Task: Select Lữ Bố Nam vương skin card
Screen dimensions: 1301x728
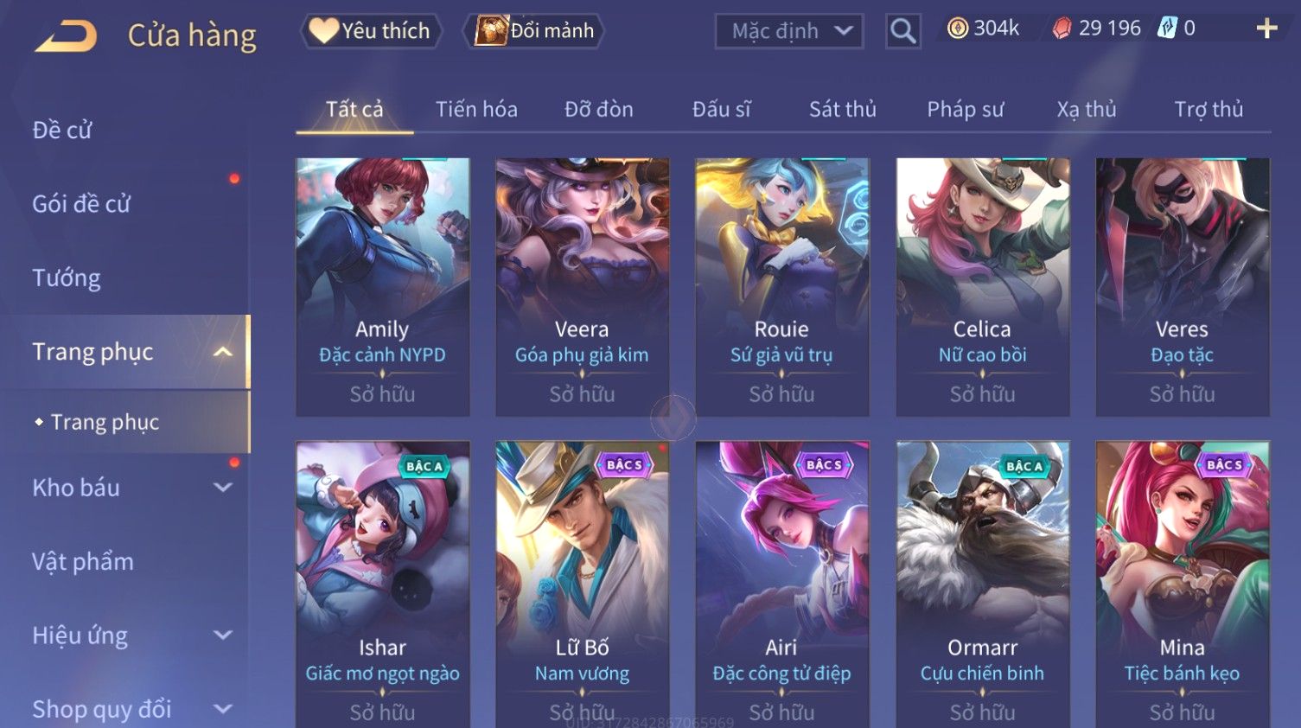Action: tap(582, 584)
